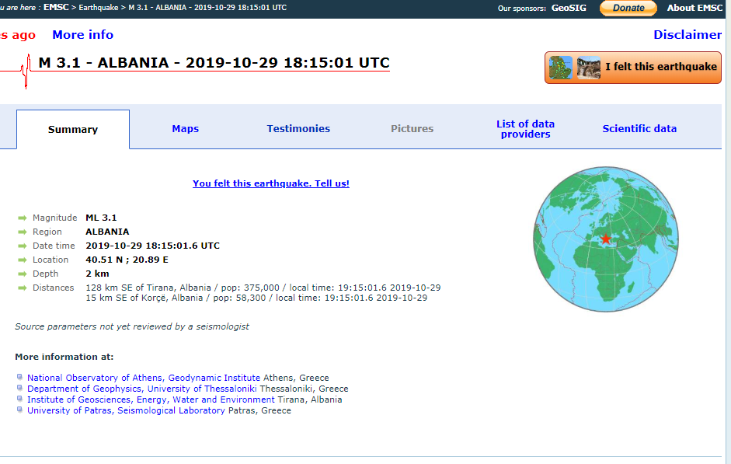Click the map thumbnail icon in felt button

(561, 68)
